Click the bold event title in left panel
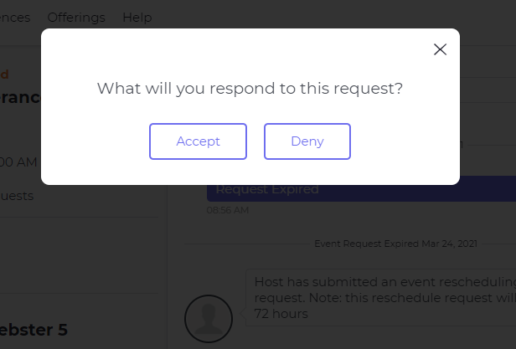516x349 pixels. pyautogui.click(x=20, y=97)
